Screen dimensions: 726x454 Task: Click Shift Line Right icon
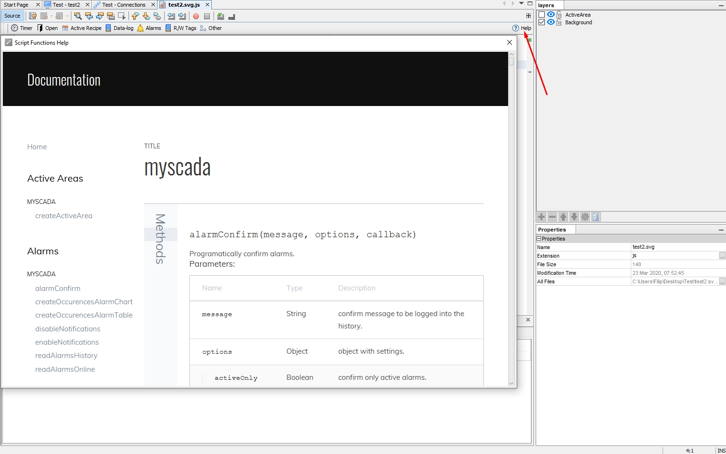pyautogui.click(x=182, y=16)
